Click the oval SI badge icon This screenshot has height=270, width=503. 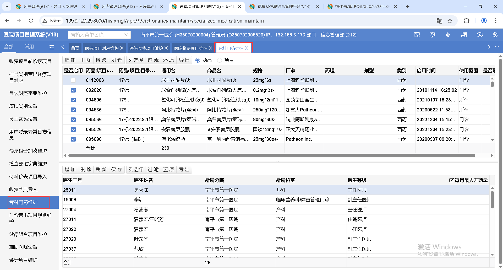point(480,35)
